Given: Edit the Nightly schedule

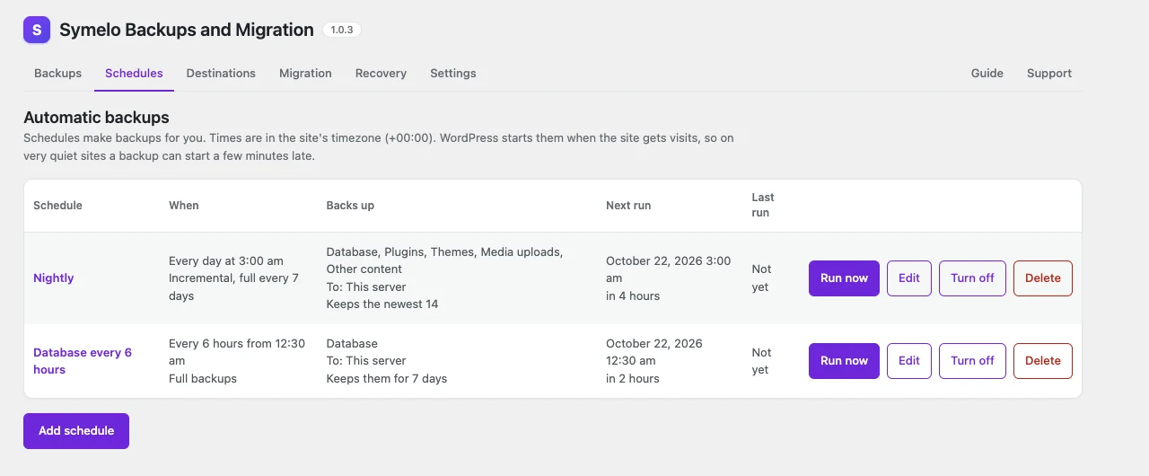Looking at the screenshot, I should tap(909, 278).
